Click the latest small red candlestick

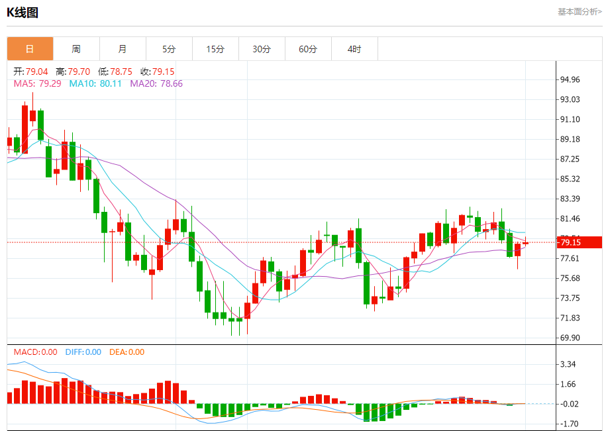tap(525, 243)
